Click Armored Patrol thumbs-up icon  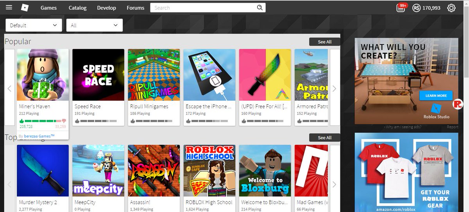pos(299,121)
